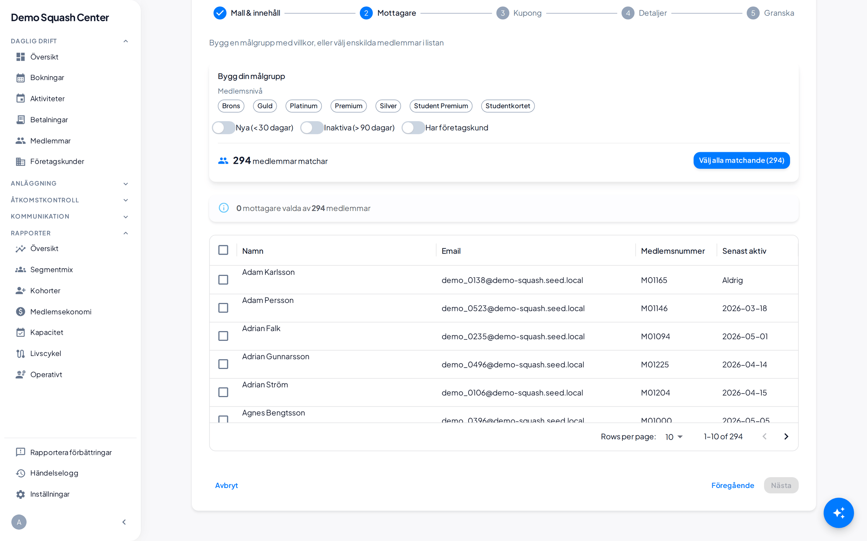Screen dimensions: 867x541
Task: Select the Guld membership chip
Action: click(x=265, y=106)
